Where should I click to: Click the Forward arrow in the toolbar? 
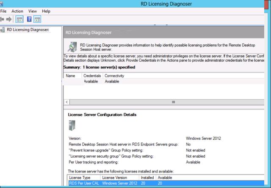click(9, 19)
